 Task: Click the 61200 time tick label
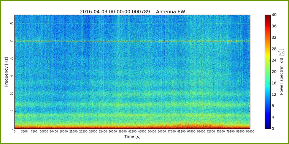pos(181,131)
